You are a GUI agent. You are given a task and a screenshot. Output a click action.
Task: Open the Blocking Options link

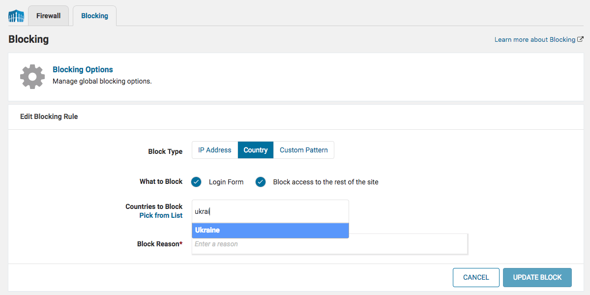point(83,70)
